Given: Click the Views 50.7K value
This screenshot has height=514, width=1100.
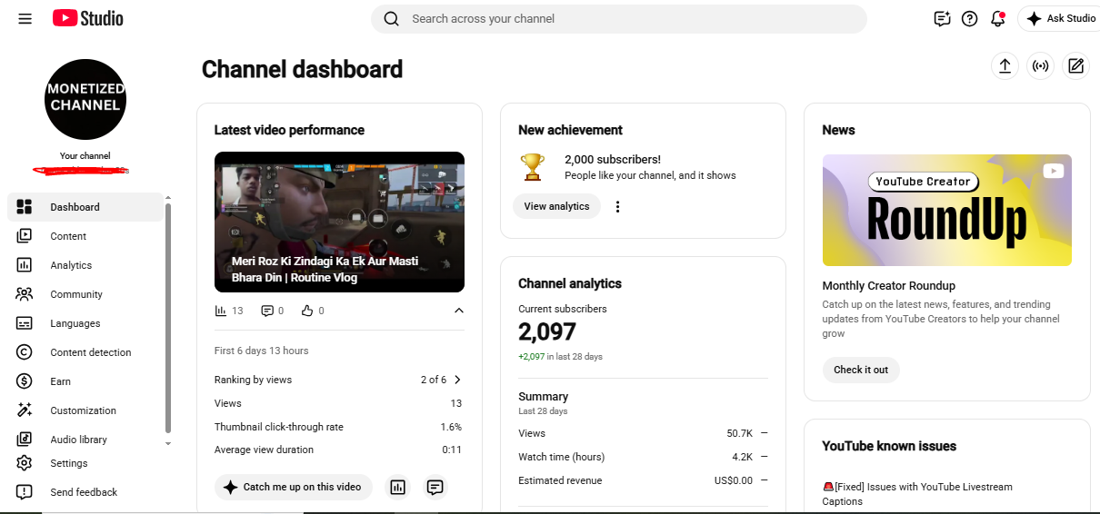Looking at the screenshot, I should click(x=739, y=433).
